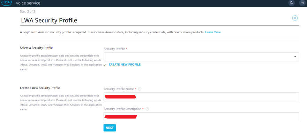Open the YI user account avatar
Viewport: 307px width, 134px height.
coord(302,3)
